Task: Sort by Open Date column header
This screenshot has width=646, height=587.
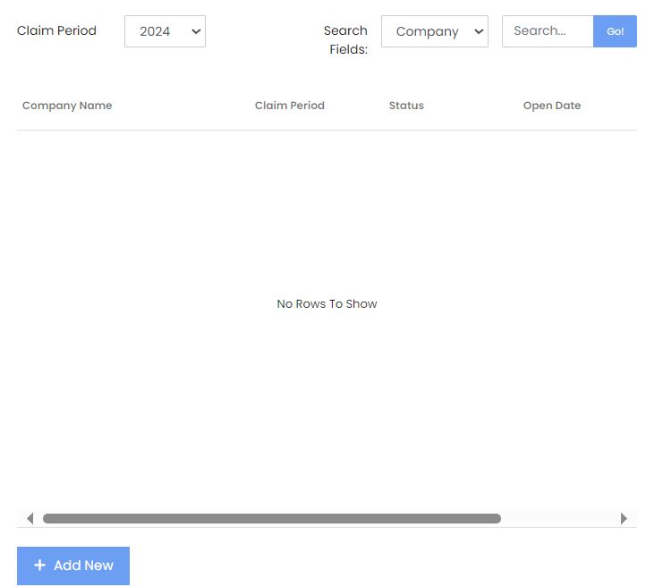Action: 552,106
